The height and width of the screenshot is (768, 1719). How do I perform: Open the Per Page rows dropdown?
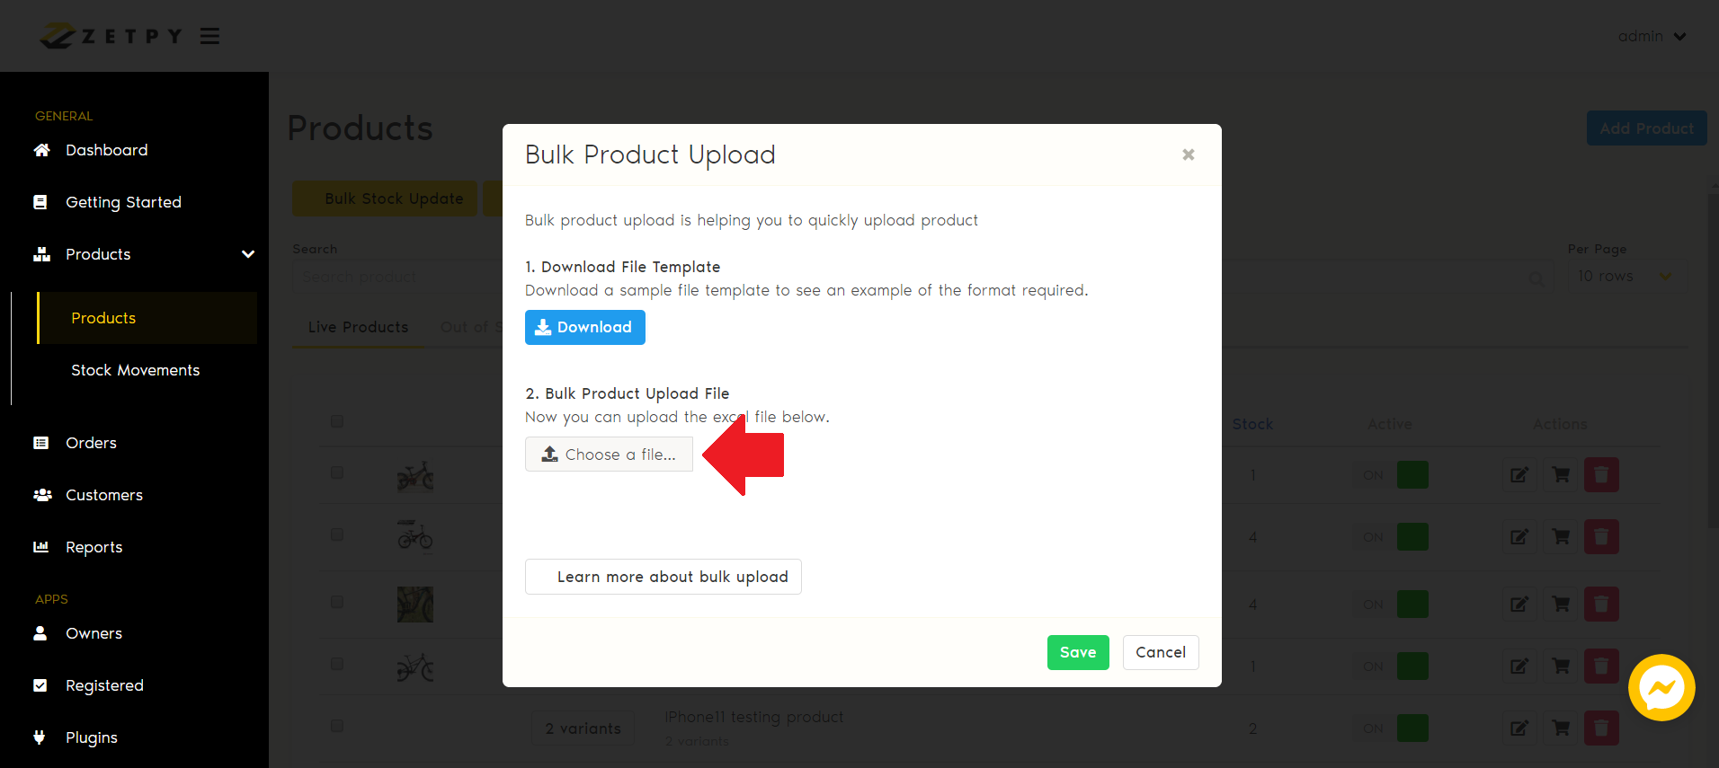tap(1625, 277)
